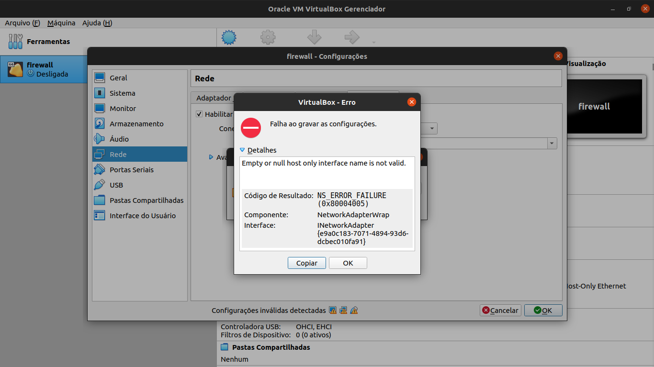Go to Armazenamento storage settings
This screenshot has height=367, width=654.
click(x=140, y=123)
